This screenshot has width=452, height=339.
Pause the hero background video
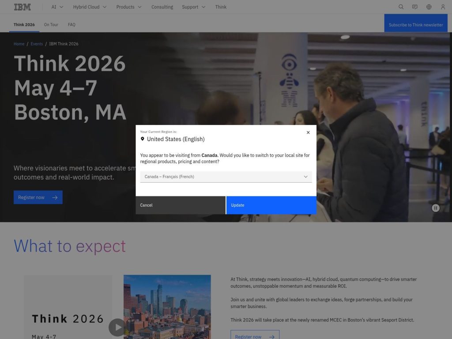pos(435,208)
